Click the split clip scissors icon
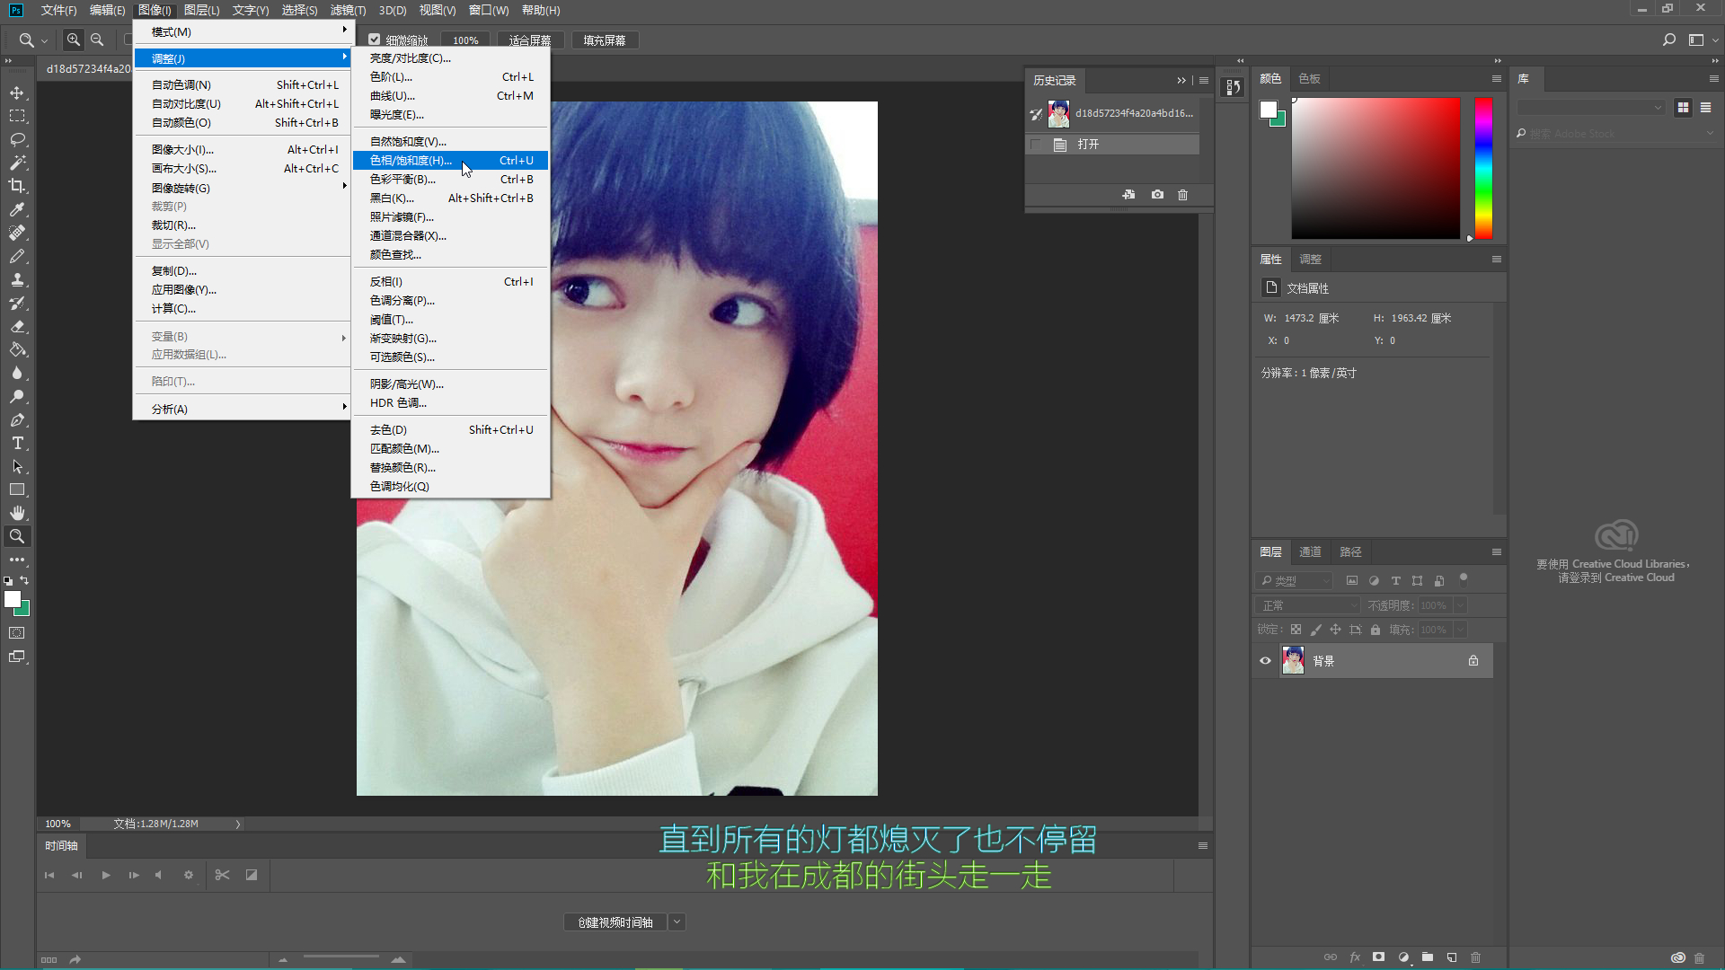 [x=222, y=875]
